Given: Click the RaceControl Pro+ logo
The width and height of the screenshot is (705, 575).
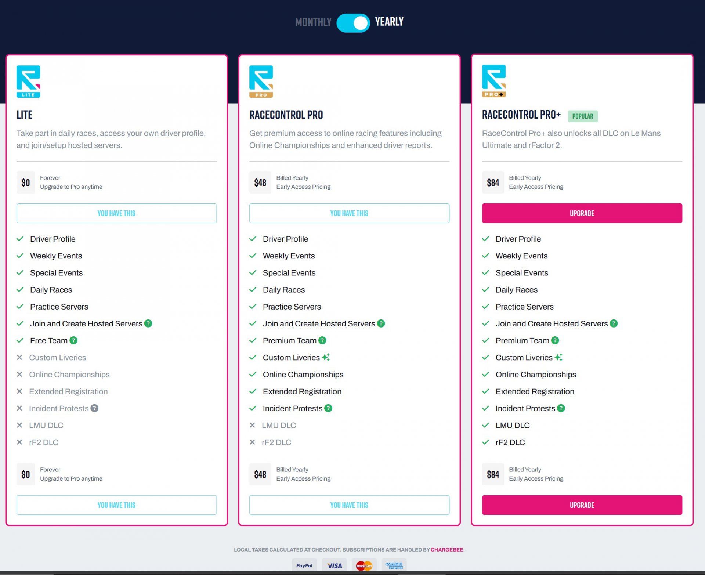Looking at the screenshot, I should (494, 81).
